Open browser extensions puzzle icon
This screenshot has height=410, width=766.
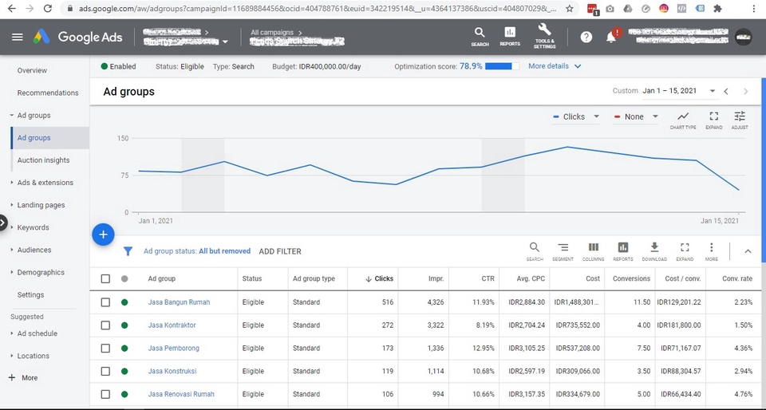pyautogui.click(x=717, y=8)
